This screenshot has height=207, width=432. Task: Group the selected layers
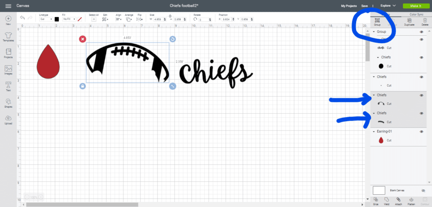(x=377, y=22)
